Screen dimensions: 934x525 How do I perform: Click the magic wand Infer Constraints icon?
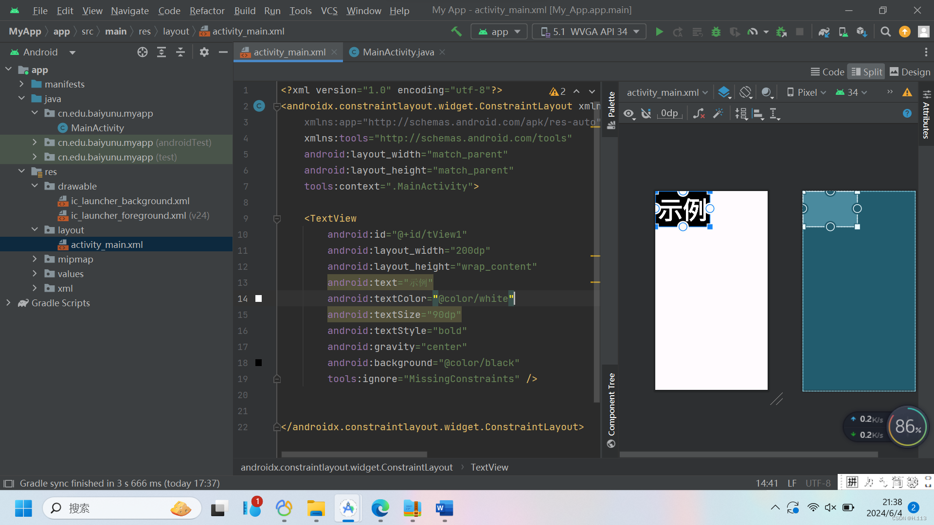(718, 113)
